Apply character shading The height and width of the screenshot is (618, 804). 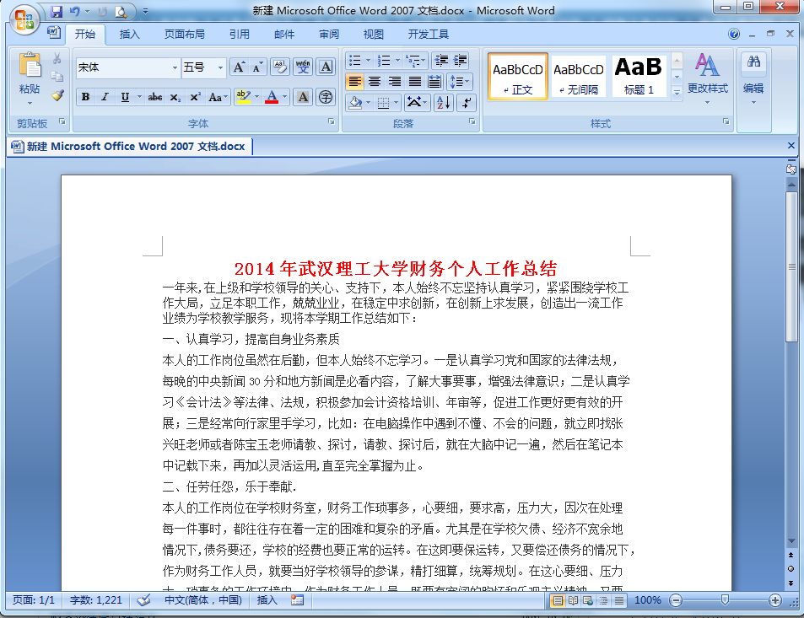pos(303,97)
